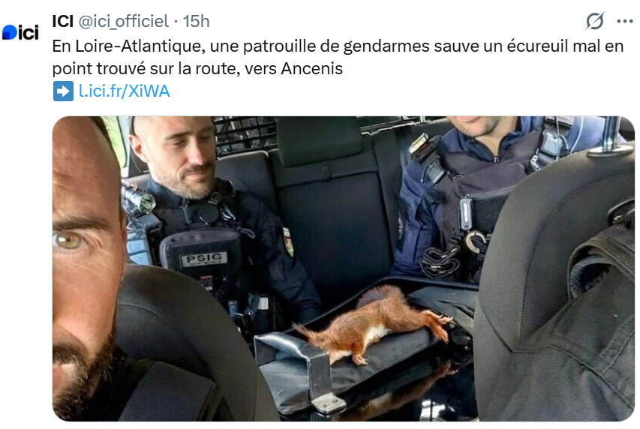Open the attached photo thumbnail
640x429 pixels.
click(344, 268)
